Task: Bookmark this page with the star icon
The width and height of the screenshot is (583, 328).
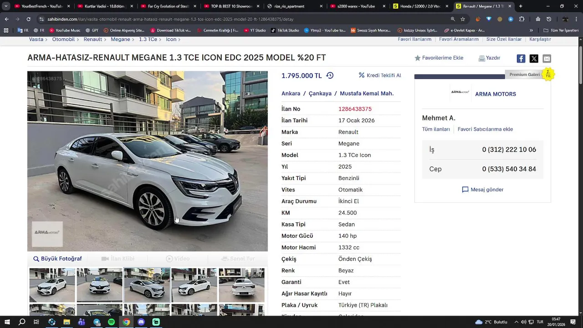Action: [463, 19]
